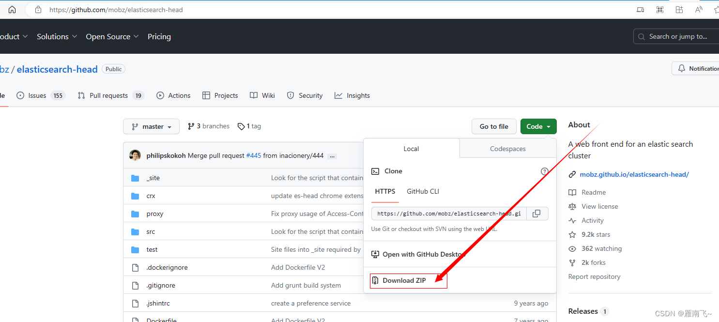The height and width of the screenshot is (322, 719).
Task: Click the browser home icon
Action: click(12, 10)
